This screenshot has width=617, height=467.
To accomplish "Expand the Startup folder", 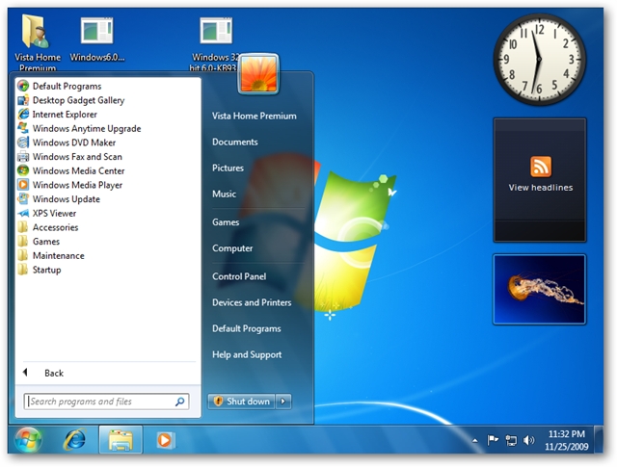I will [40, 270].
